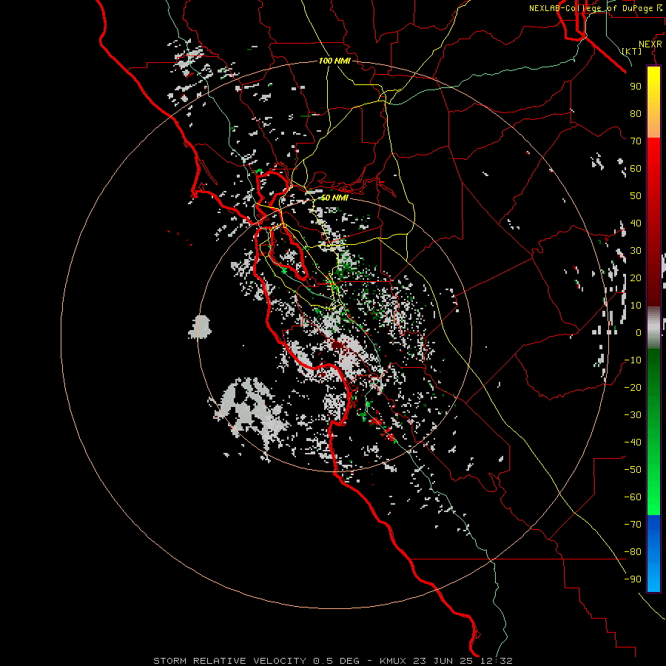Click the "-70" value on the velocity scale
666x666 pixels.
[x=633, y=525]
